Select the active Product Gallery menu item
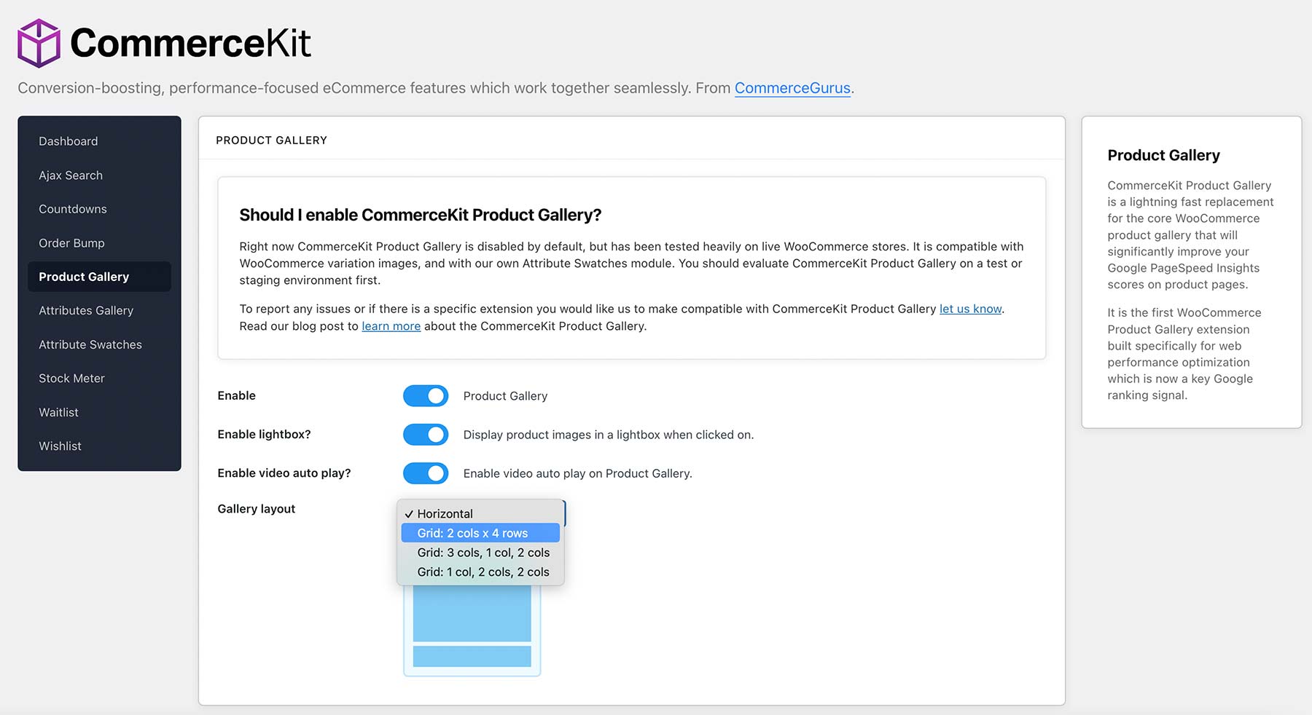 (x=99, y=277)
